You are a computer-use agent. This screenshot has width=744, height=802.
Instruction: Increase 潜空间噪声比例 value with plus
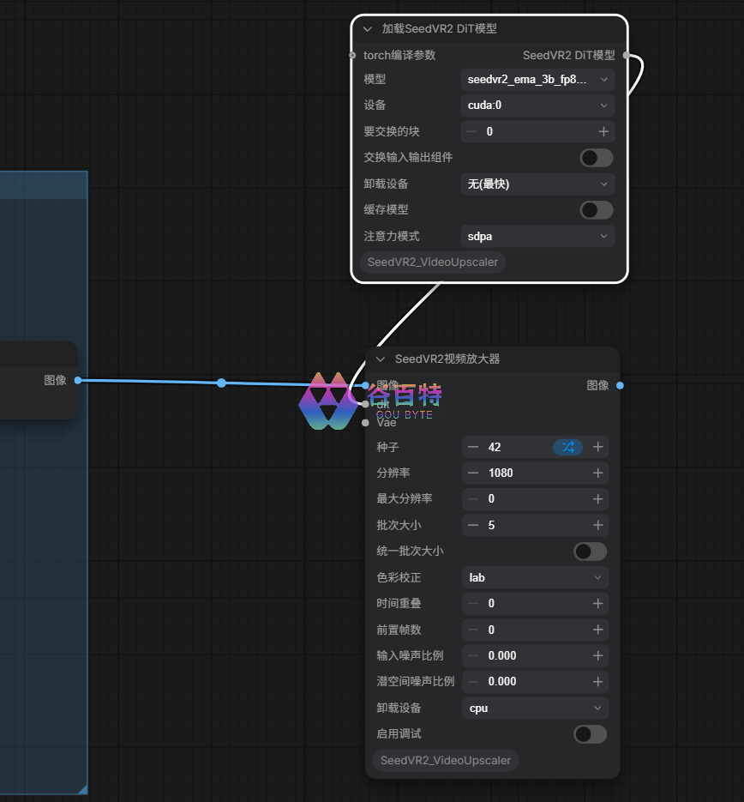pyautogui.click(x=598, y=682)
